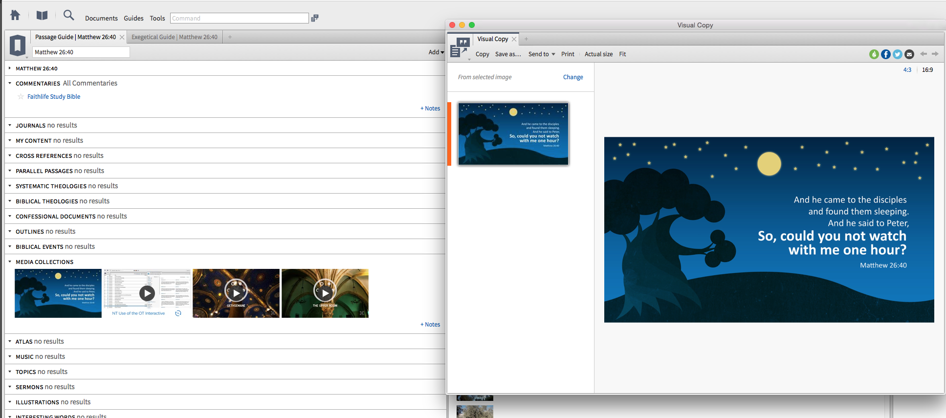Image resolution: width=946 pixels, height=418 pixels.
Task: Collapse the Media Collections section
Action: click(x=10, y=262)
